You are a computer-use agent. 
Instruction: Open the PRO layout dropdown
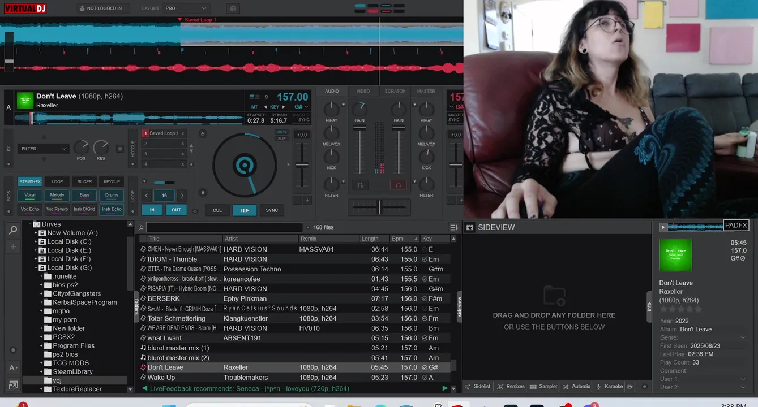pos(186,8)
